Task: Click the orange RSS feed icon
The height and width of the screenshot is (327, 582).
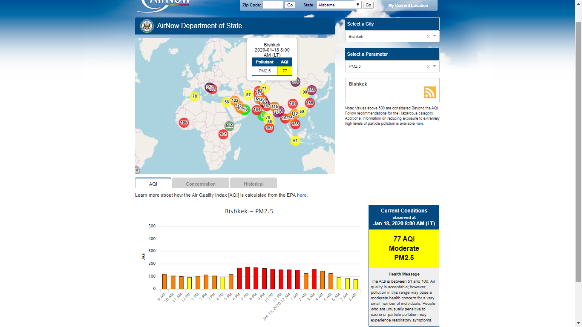Action: click(429, 92)
